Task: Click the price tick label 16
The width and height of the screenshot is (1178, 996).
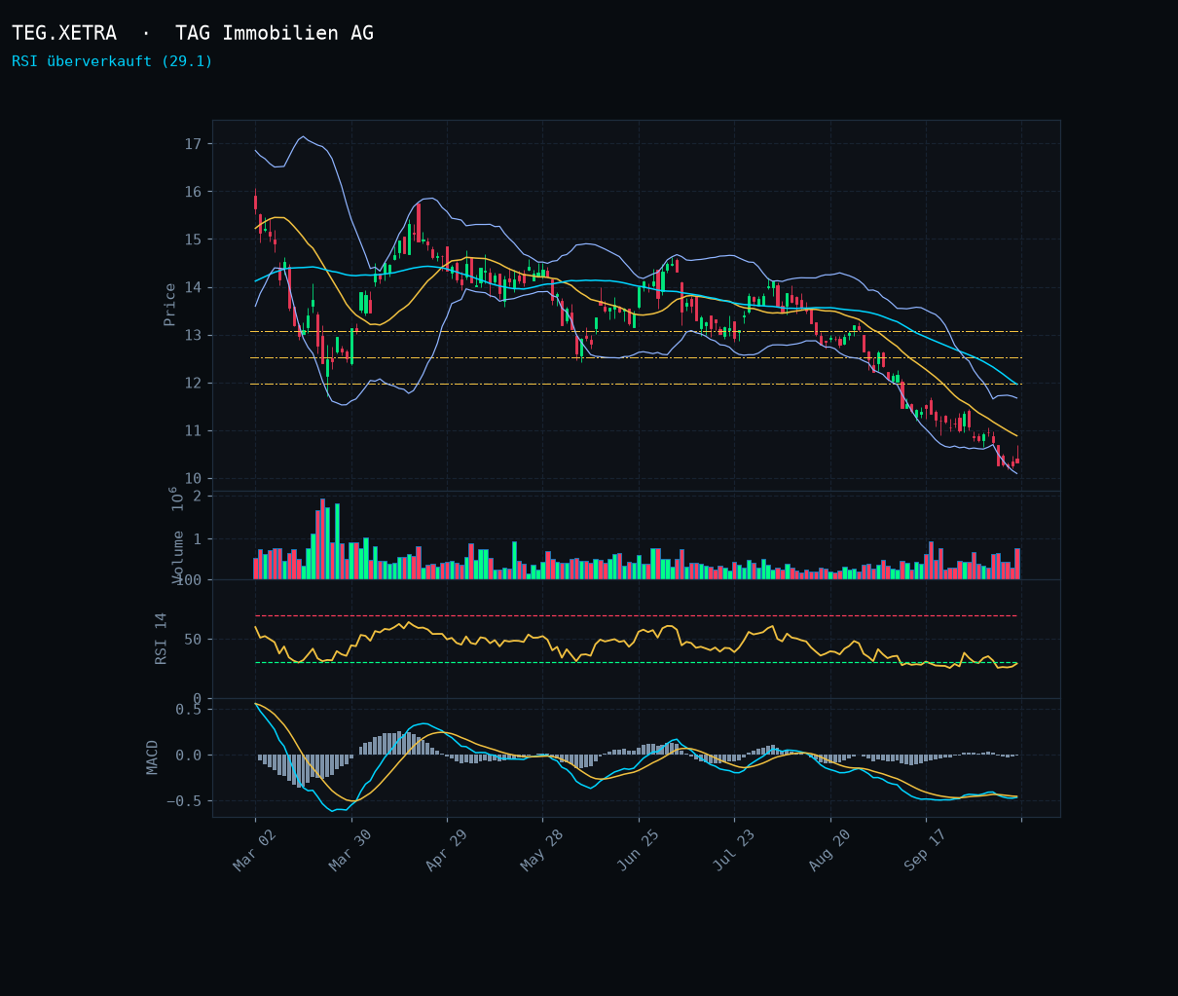Action: [x=192, y=192]
